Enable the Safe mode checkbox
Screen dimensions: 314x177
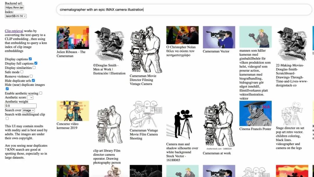click(x=22, y=72)
